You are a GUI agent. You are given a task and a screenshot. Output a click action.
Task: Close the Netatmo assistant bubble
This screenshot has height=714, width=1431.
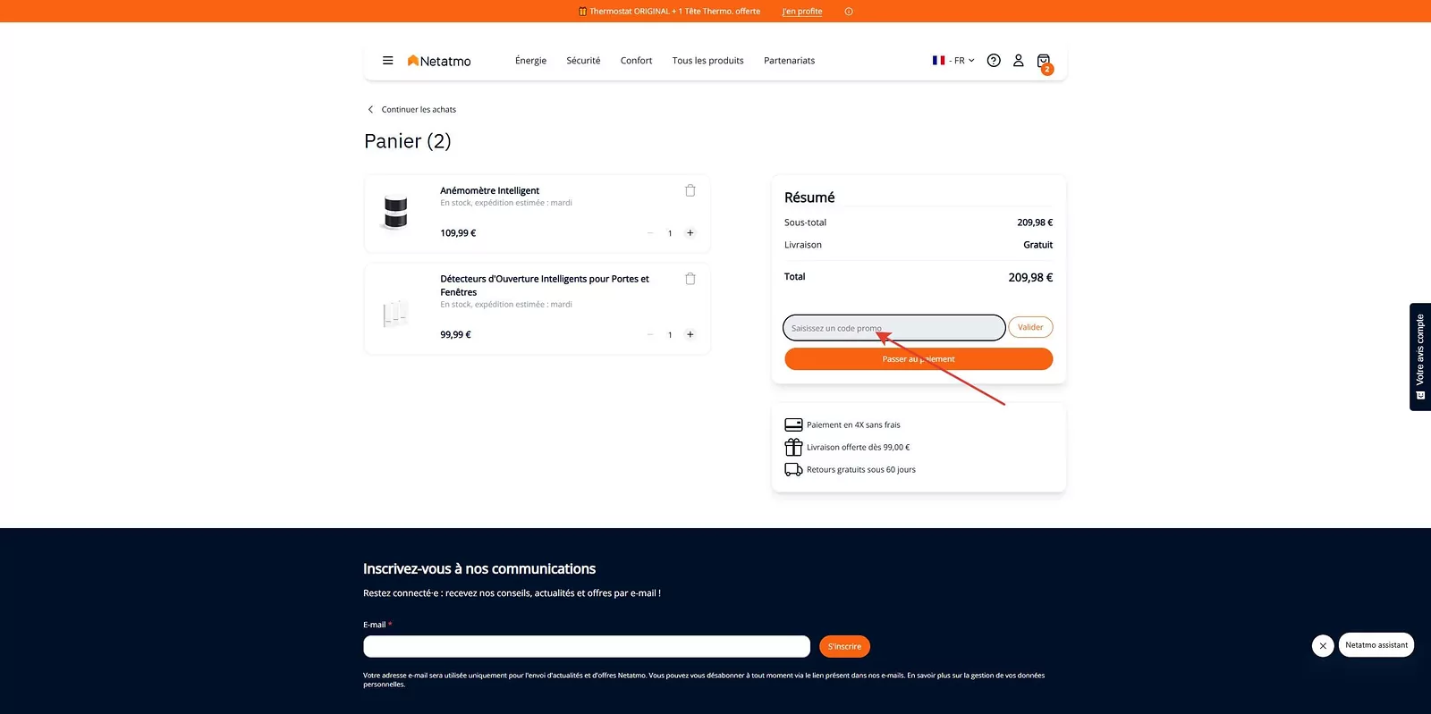coord(1323,645)
